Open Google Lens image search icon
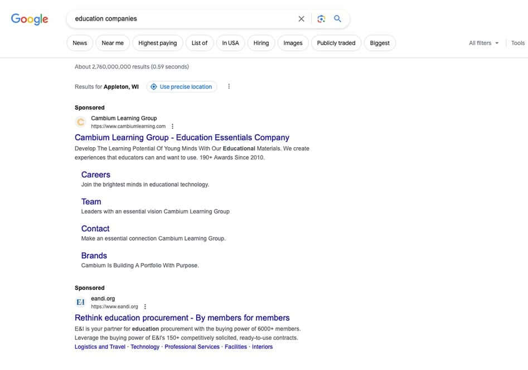528x370 pixels. [321, 19]
